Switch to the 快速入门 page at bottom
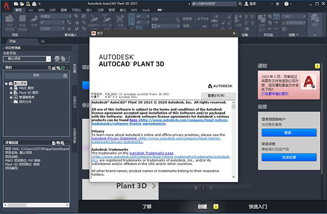Viewport: 327px width, 214px height. pos(258,206)
